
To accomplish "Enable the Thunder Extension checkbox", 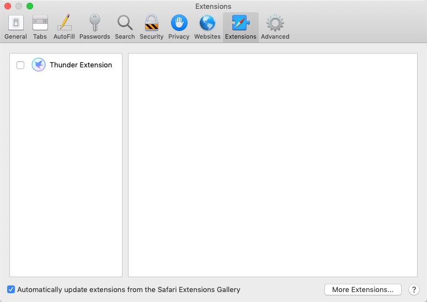I will click(x=20, y=65).
